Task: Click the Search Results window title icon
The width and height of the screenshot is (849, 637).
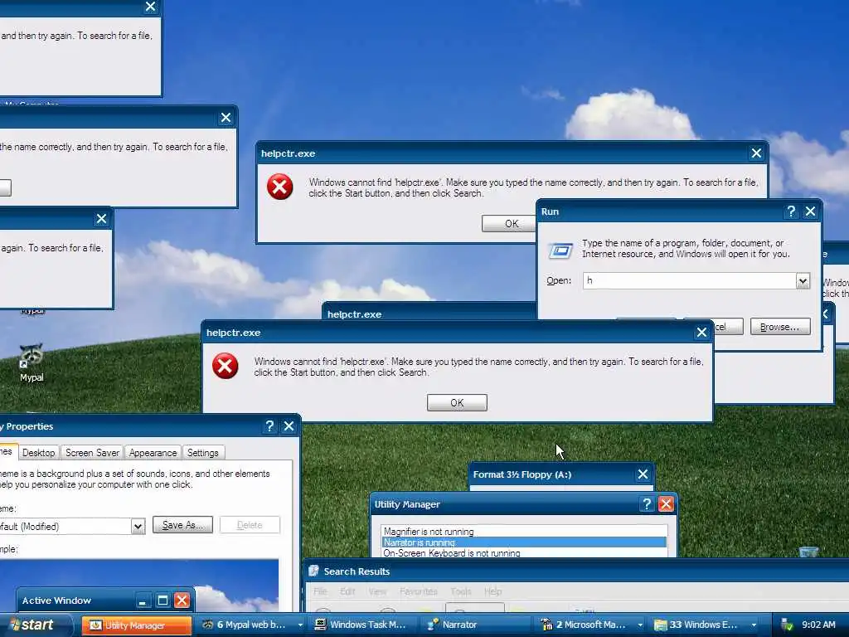Action: pyautogui.click(x=313, y=571)
